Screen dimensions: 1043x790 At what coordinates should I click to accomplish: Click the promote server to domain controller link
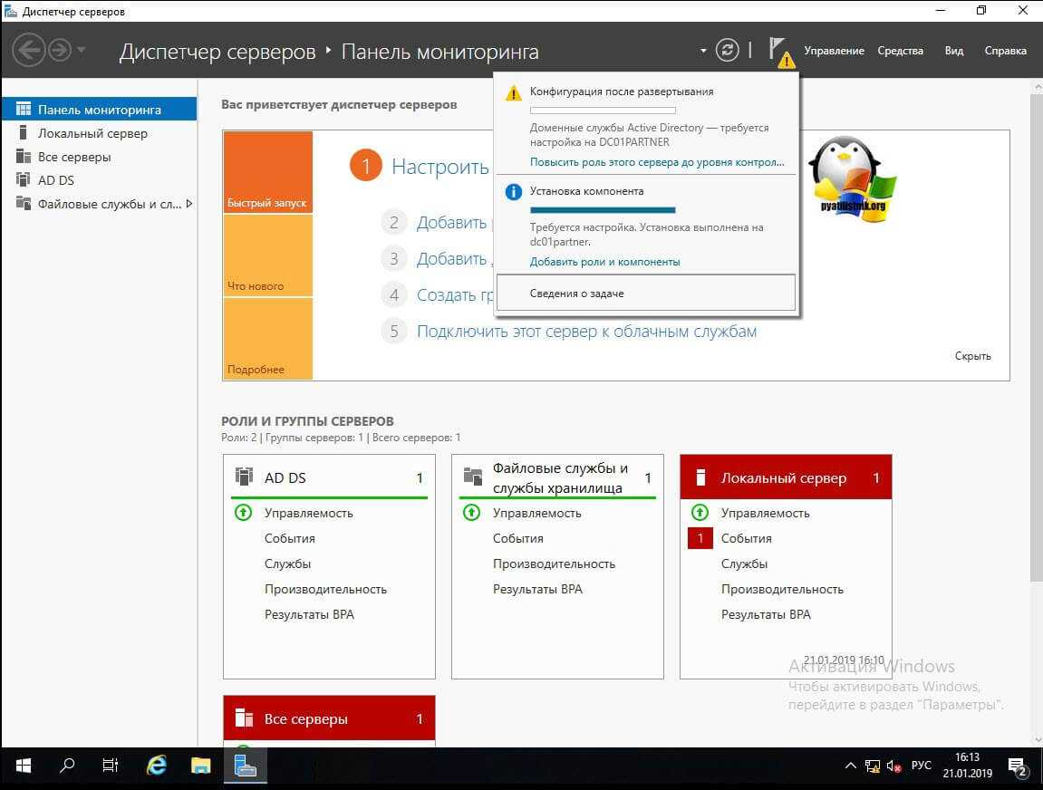tap(657, 162)
